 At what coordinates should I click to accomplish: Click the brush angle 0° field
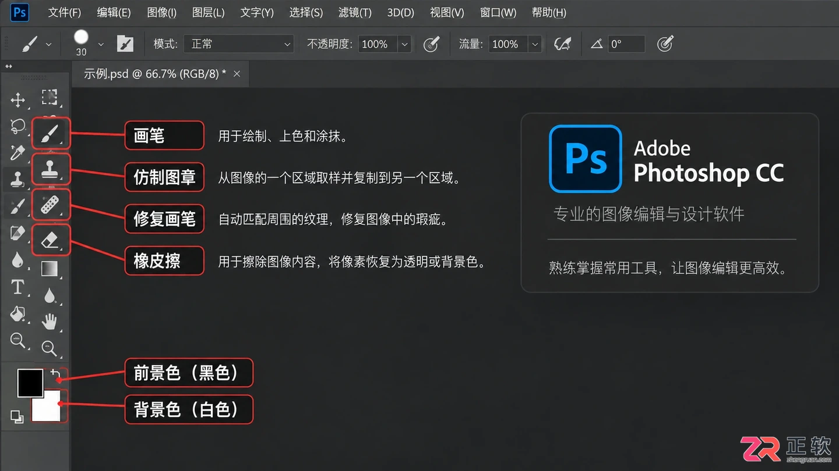pos(626,44)
